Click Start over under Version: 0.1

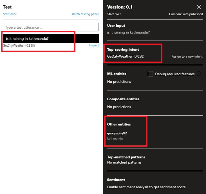tap(114, 14)
